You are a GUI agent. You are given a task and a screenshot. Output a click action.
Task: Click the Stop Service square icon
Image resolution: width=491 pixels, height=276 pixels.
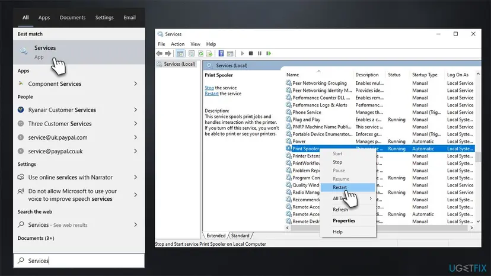coord(251,53)
